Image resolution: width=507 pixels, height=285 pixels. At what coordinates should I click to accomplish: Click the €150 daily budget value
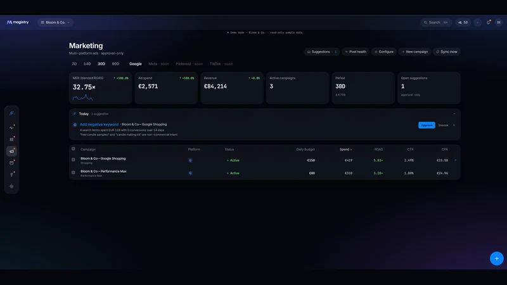pos(311,160)
